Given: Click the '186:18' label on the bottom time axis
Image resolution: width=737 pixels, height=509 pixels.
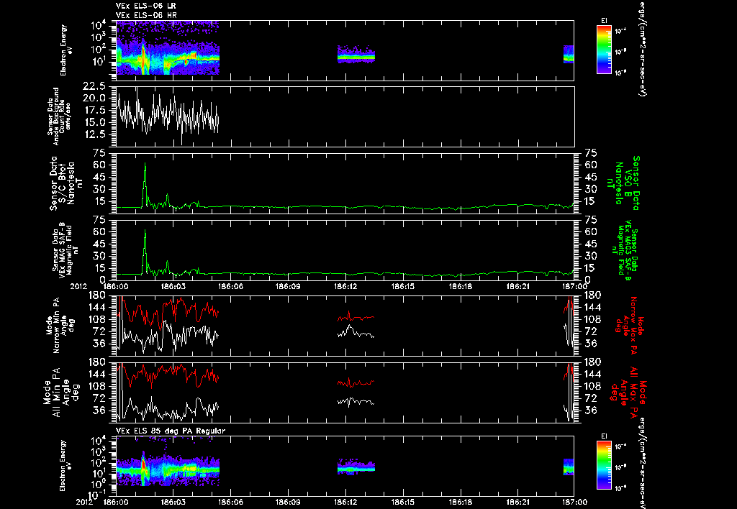Looking at the screenshot, I should [460, 502].
